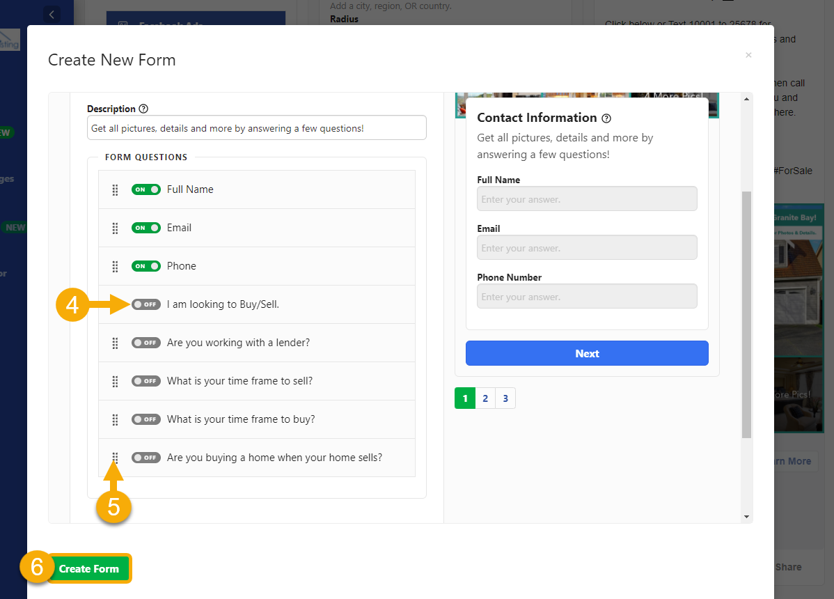Click drag handle for time frame to sell
834x599 pixels.
click(x=116, y=381)
